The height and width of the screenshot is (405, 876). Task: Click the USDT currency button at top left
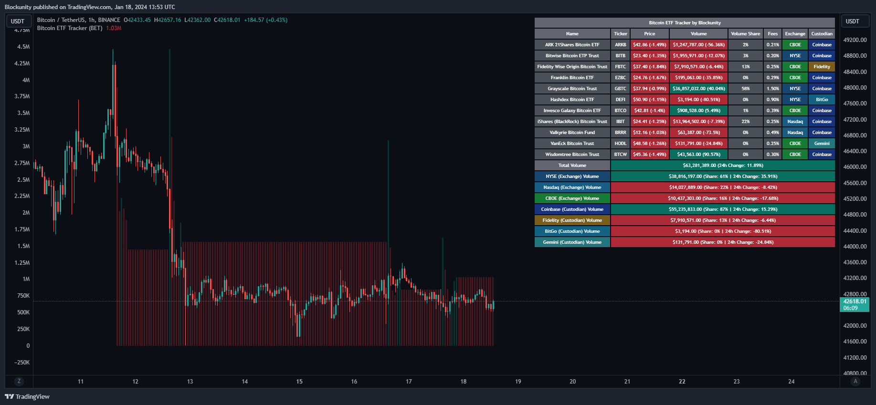pyautogui.click(x=19, y=21)
